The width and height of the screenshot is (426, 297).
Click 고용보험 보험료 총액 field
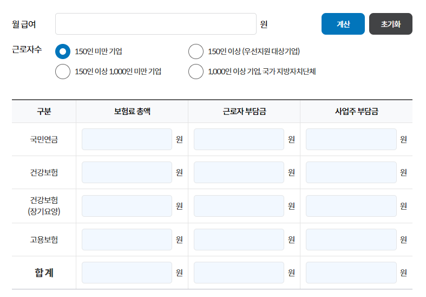[127, 240]
